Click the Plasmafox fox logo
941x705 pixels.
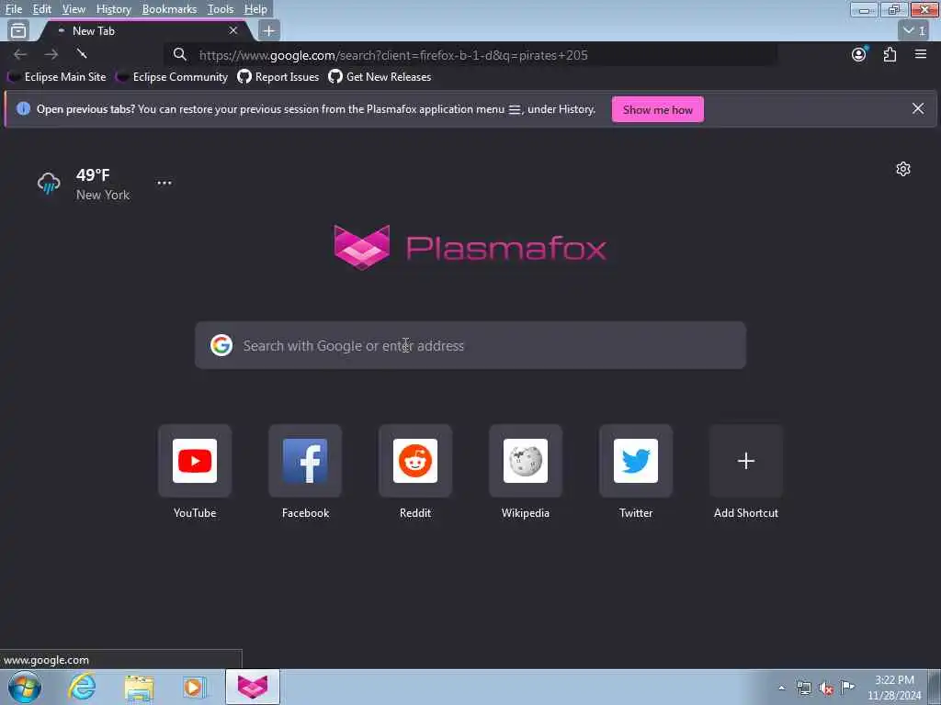click(x=362, y=247)
